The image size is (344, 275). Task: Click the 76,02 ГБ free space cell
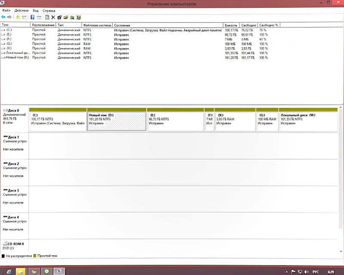247,30
